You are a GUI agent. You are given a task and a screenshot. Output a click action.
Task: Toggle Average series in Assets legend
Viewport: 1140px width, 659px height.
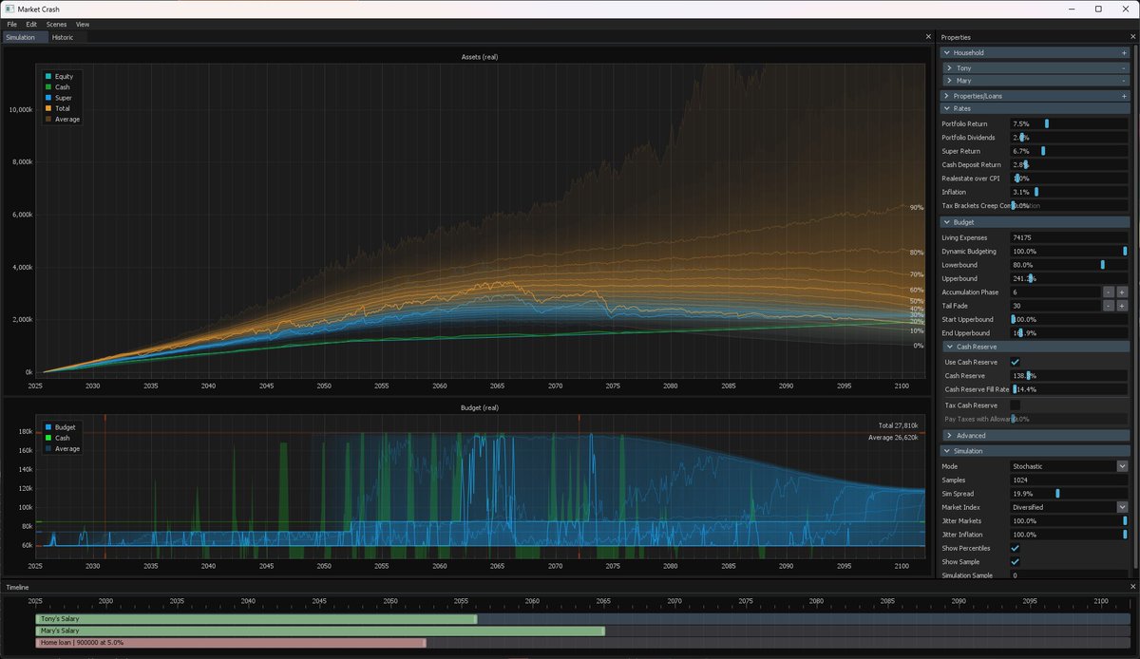click(x=63, y=120)
